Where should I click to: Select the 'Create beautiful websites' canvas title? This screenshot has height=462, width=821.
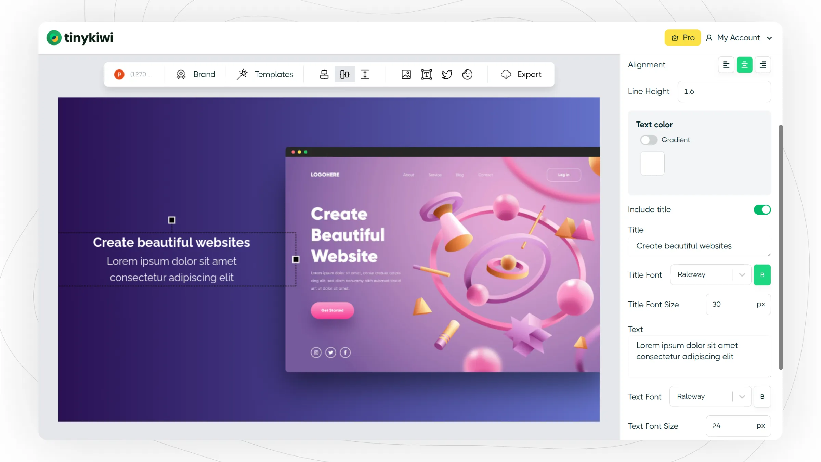pos(171,242)
